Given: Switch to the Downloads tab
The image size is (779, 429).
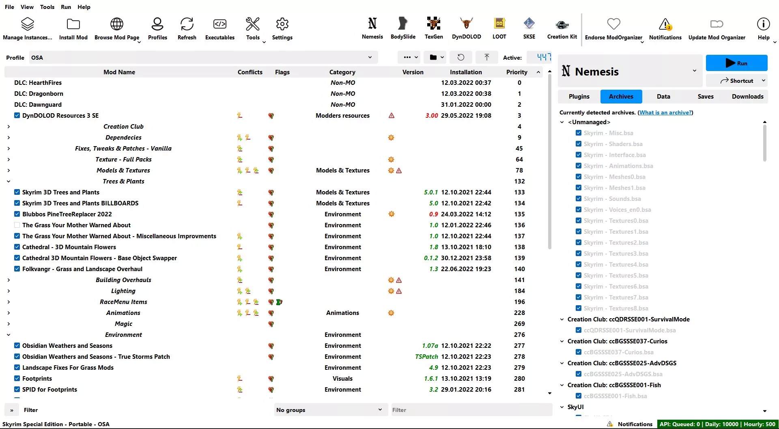Looking at the screenshot, I should click(747, 96).
